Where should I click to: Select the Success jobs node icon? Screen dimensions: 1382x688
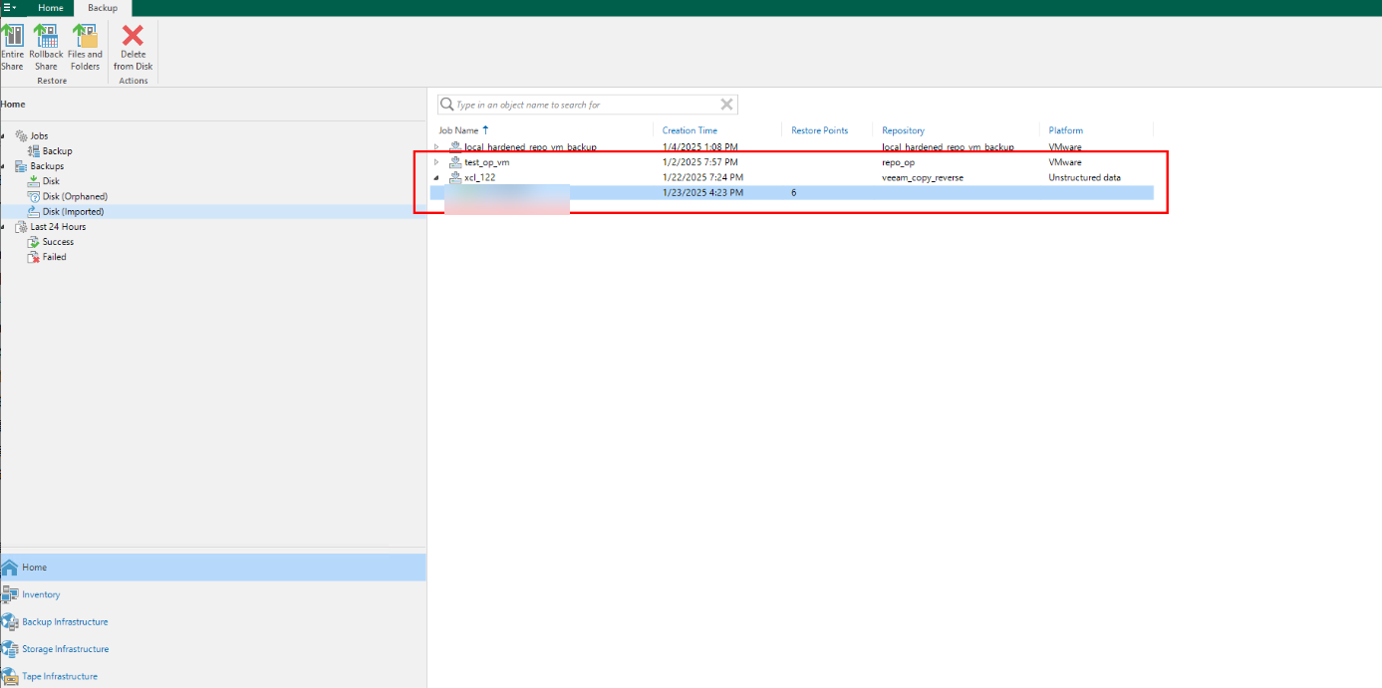(33, 242)
